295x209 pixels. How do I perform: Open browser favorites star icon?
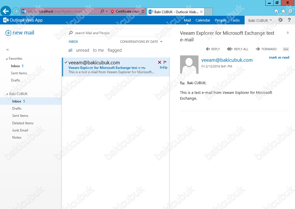[x=283, y=11]
